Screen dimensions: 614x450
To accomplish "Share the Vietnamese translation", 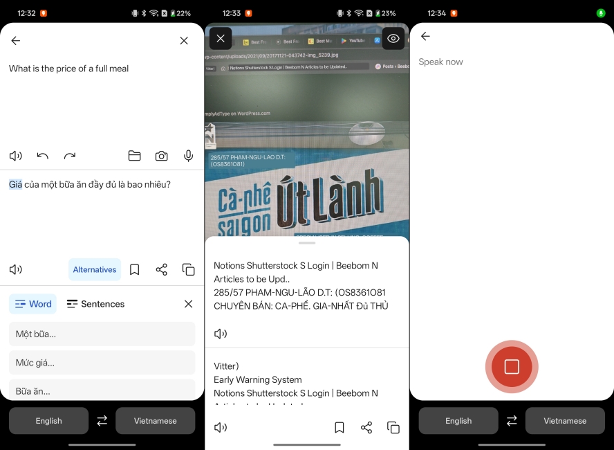I will (161, 269).
